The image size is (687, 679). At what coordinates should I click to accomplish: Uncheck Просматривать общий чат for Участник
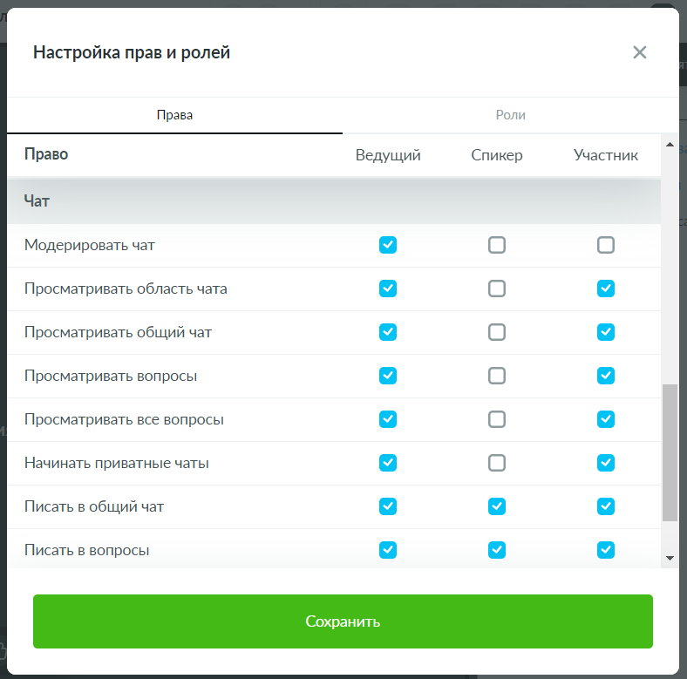(x=606, y=332)
